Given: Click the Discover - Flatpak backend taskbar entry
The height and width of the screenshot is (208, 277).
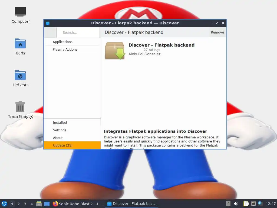Looking at the screenshot, I should coord(132,204).
